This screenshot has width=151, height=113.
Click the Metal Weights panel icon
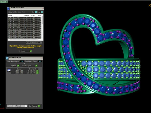click(x=8, y=8)
